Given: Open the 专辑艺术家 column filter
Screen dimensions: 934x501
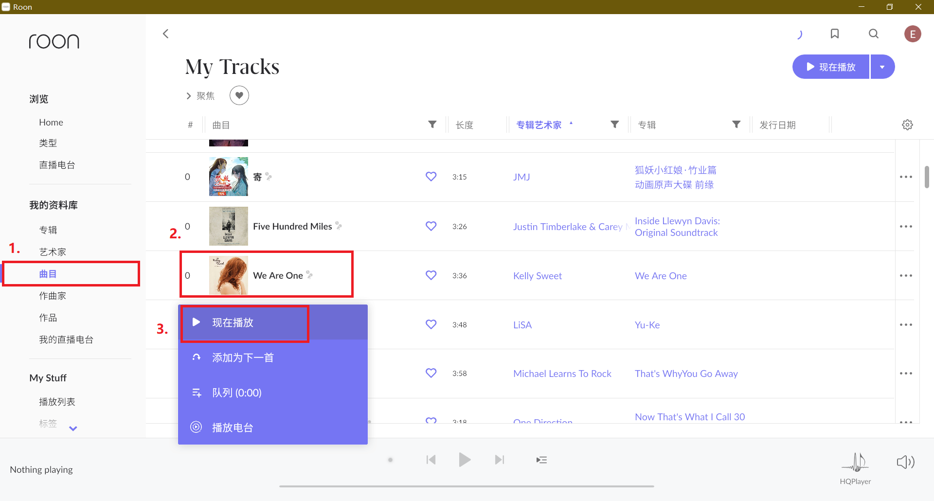Looking at the screenshot, I should [615, 125].
